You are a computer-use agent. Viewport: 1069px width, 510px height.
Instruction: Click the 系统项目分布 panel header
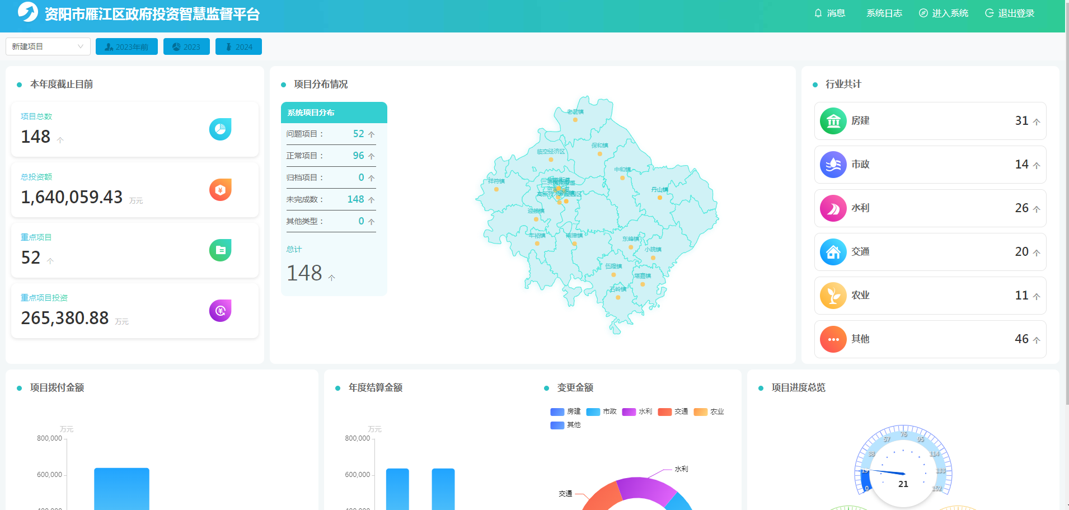pos(334,113)
